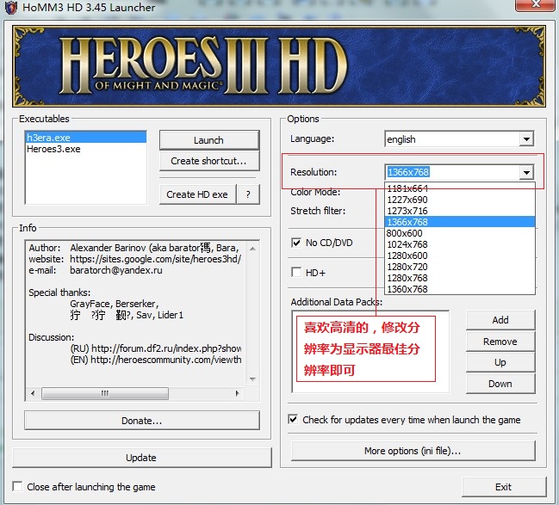Click the question mark help button
Viewport: 559px width, 505px height.
[x=248, y=194]
